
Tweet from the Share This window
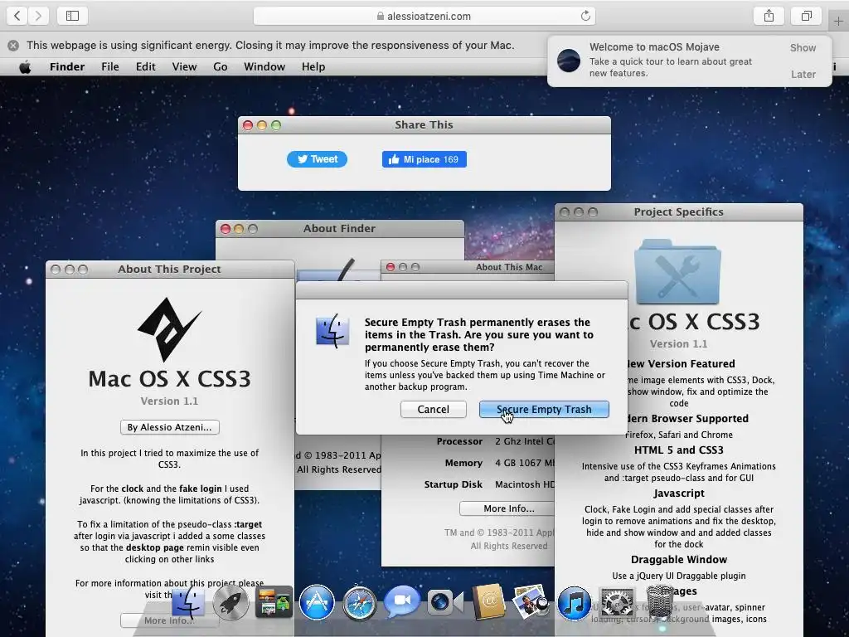[317, 159]
